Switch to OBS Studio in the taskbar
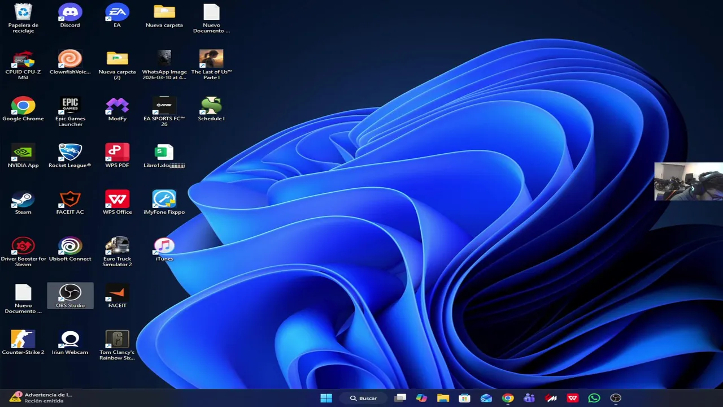Screen dimensions: 723x407 click(616, 398)
